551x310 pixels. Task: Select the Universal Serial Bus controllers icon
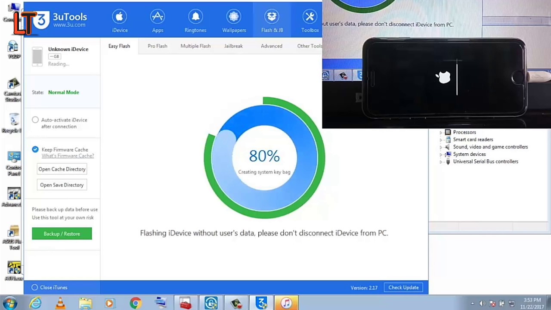point(448,161)
